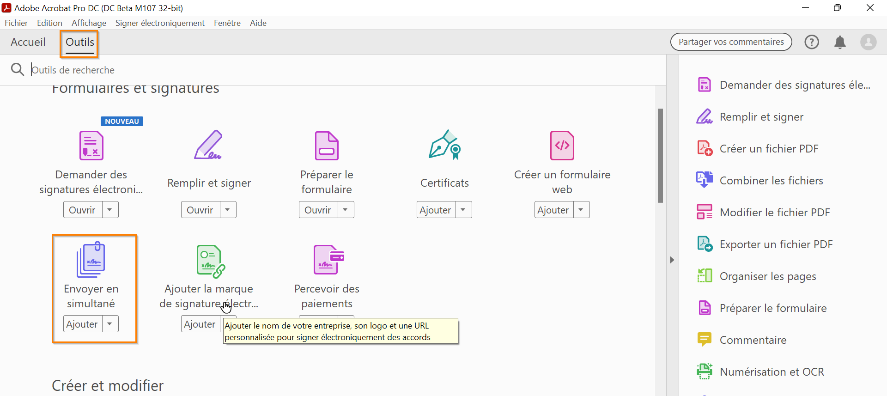Click Ouvrir under Remplir et signer
The height and width of the screenshot is (396, 887).
point(200,210)
